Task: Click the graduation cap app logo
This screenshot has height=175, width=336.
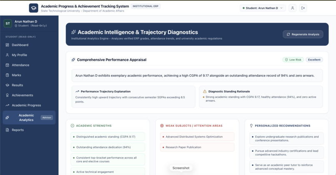Action: coord(34,8)
